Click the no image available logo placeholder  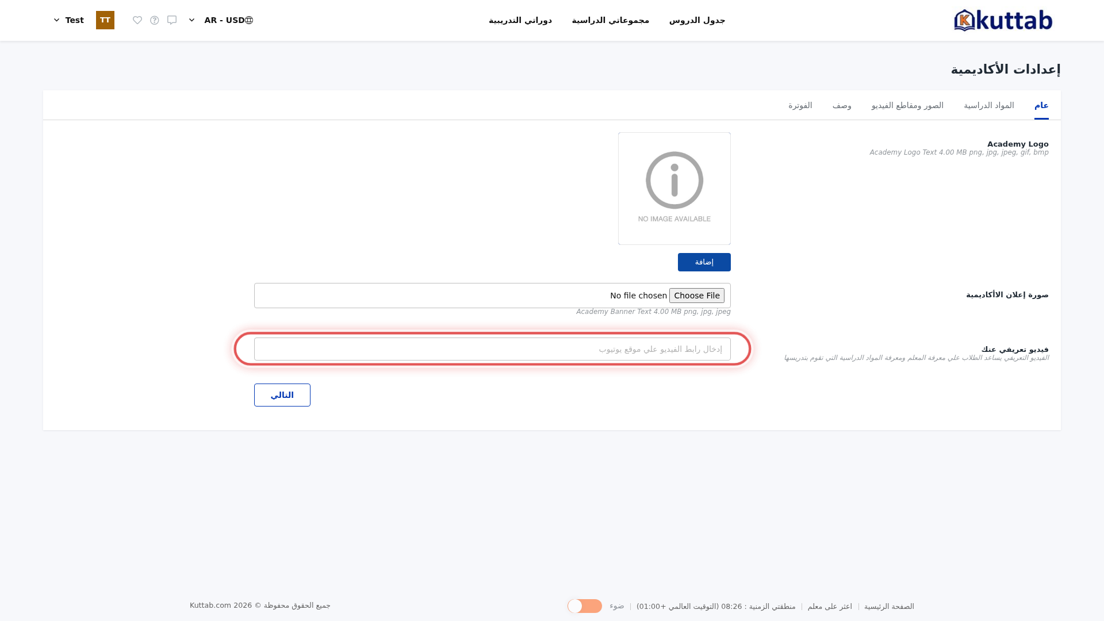click(674, 189)
